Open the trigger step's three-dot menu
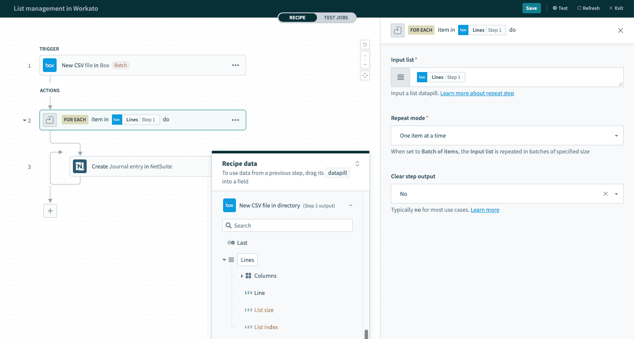 [235, 65]
